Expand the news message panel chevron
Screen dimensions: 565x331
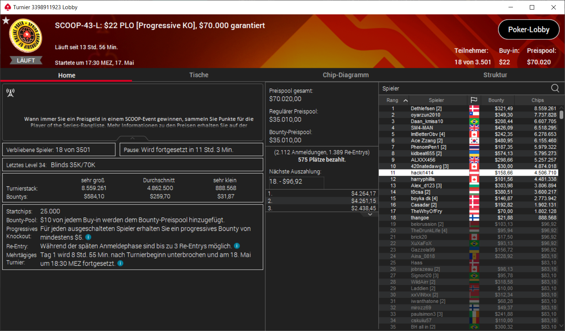[132, 138]
